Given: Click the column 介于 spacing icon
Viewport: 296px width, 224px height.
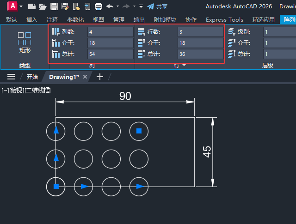Looking at the screenshot, I should [56, 43].
